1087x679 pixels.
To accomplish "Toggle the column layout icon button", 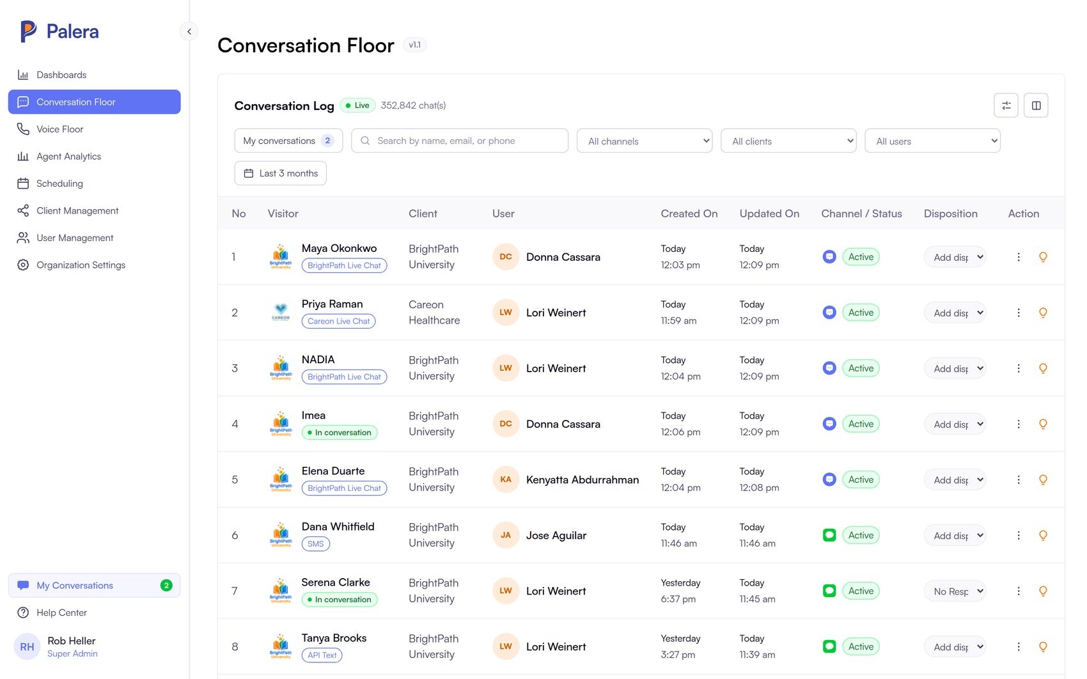I will tap(1036, 105).
